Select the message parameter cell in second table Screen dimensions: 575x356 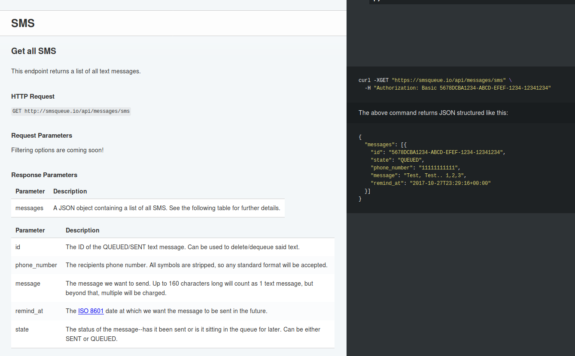28,284
